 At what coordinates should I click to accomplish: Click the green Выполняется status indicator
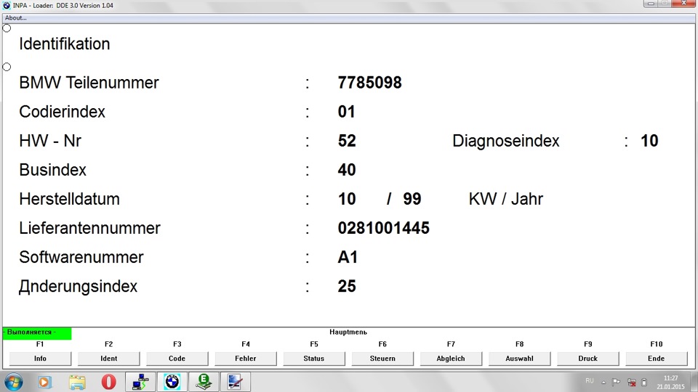point(37,333)
